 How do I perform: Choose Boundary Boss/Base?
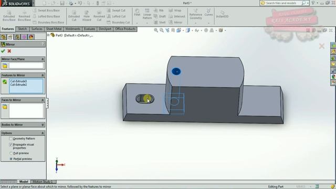pos(49,22)
